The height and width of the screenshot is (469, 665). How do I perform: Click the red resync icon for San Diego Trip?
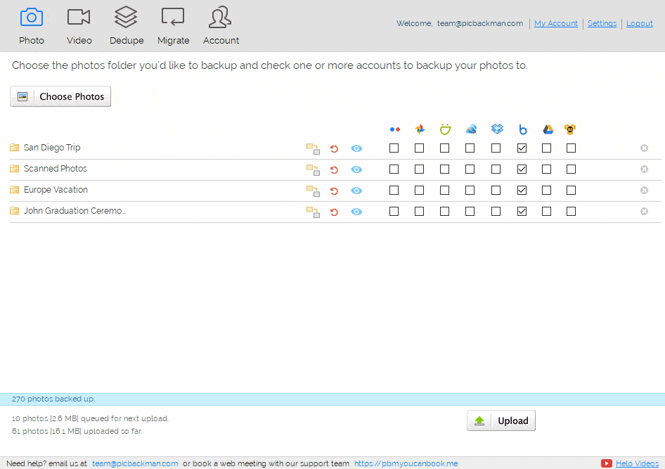pos(334,148)
